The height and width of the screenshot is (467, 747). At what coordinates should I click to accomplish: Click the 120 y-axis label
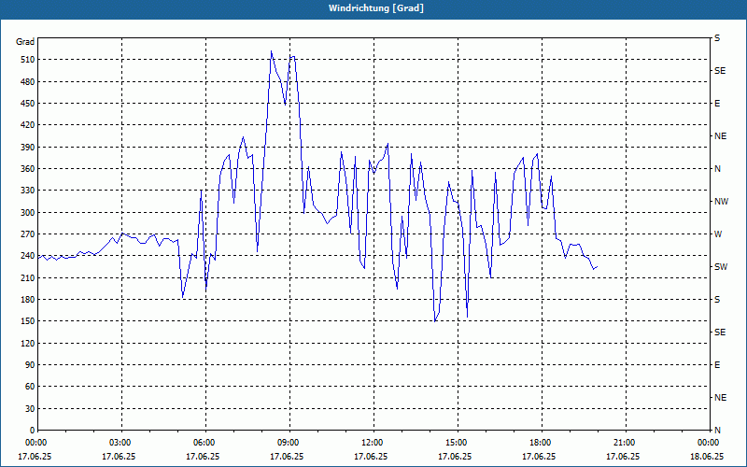click(x=27, y=343)
